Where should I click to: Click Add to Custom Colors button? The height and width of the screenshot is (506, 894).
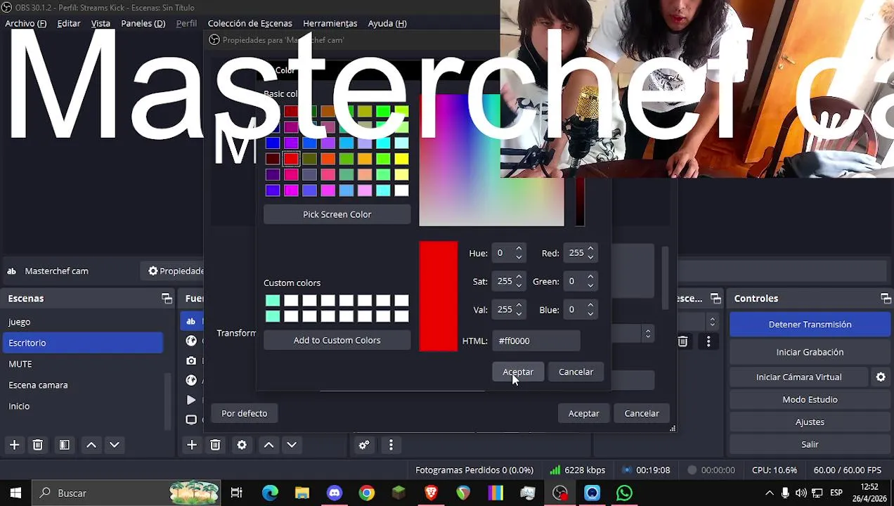tap(337, 340)
